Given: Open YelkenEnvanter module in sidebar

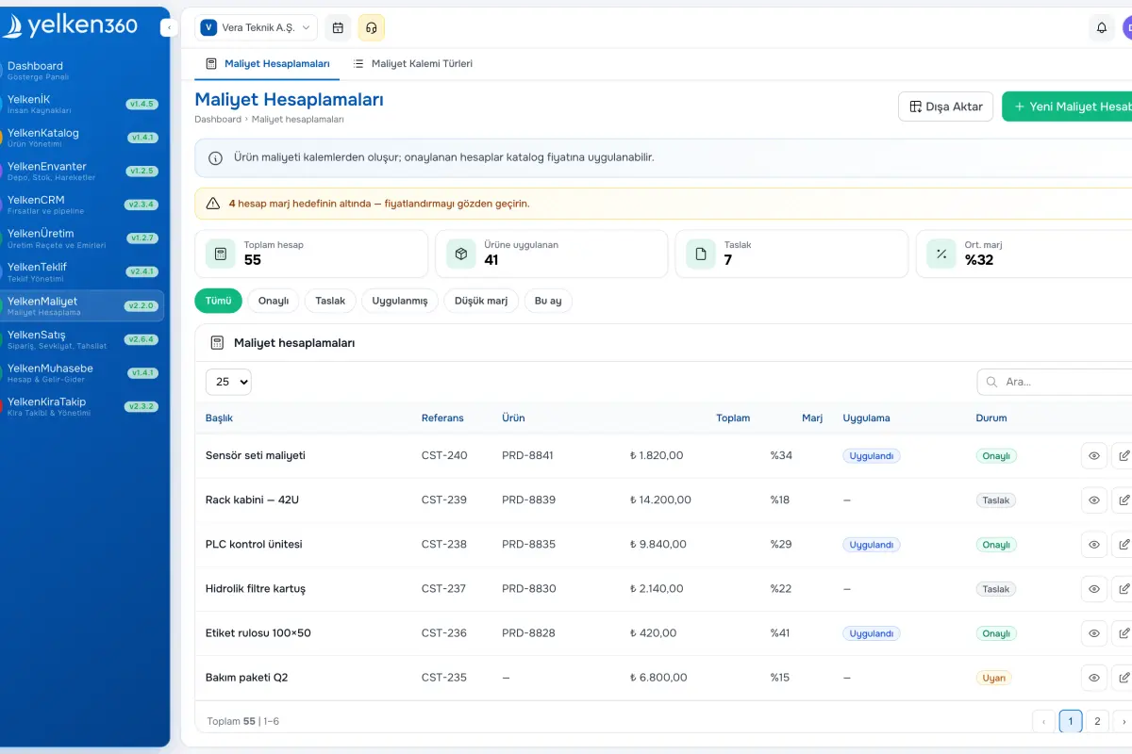Looking at the screenshot, I should (82, 171).
